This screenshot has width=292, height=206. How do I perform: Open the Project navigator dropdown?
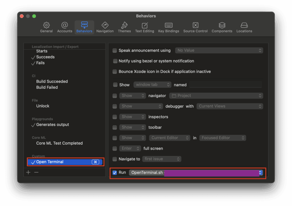(x=216, y=96)
